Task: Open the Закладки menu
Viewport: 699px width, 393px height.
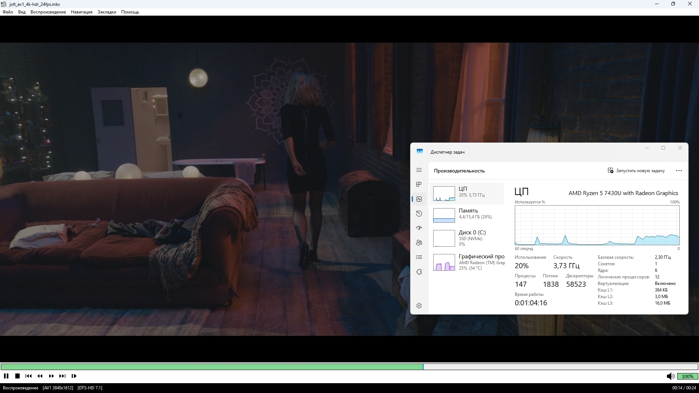Action: point(107,12)
